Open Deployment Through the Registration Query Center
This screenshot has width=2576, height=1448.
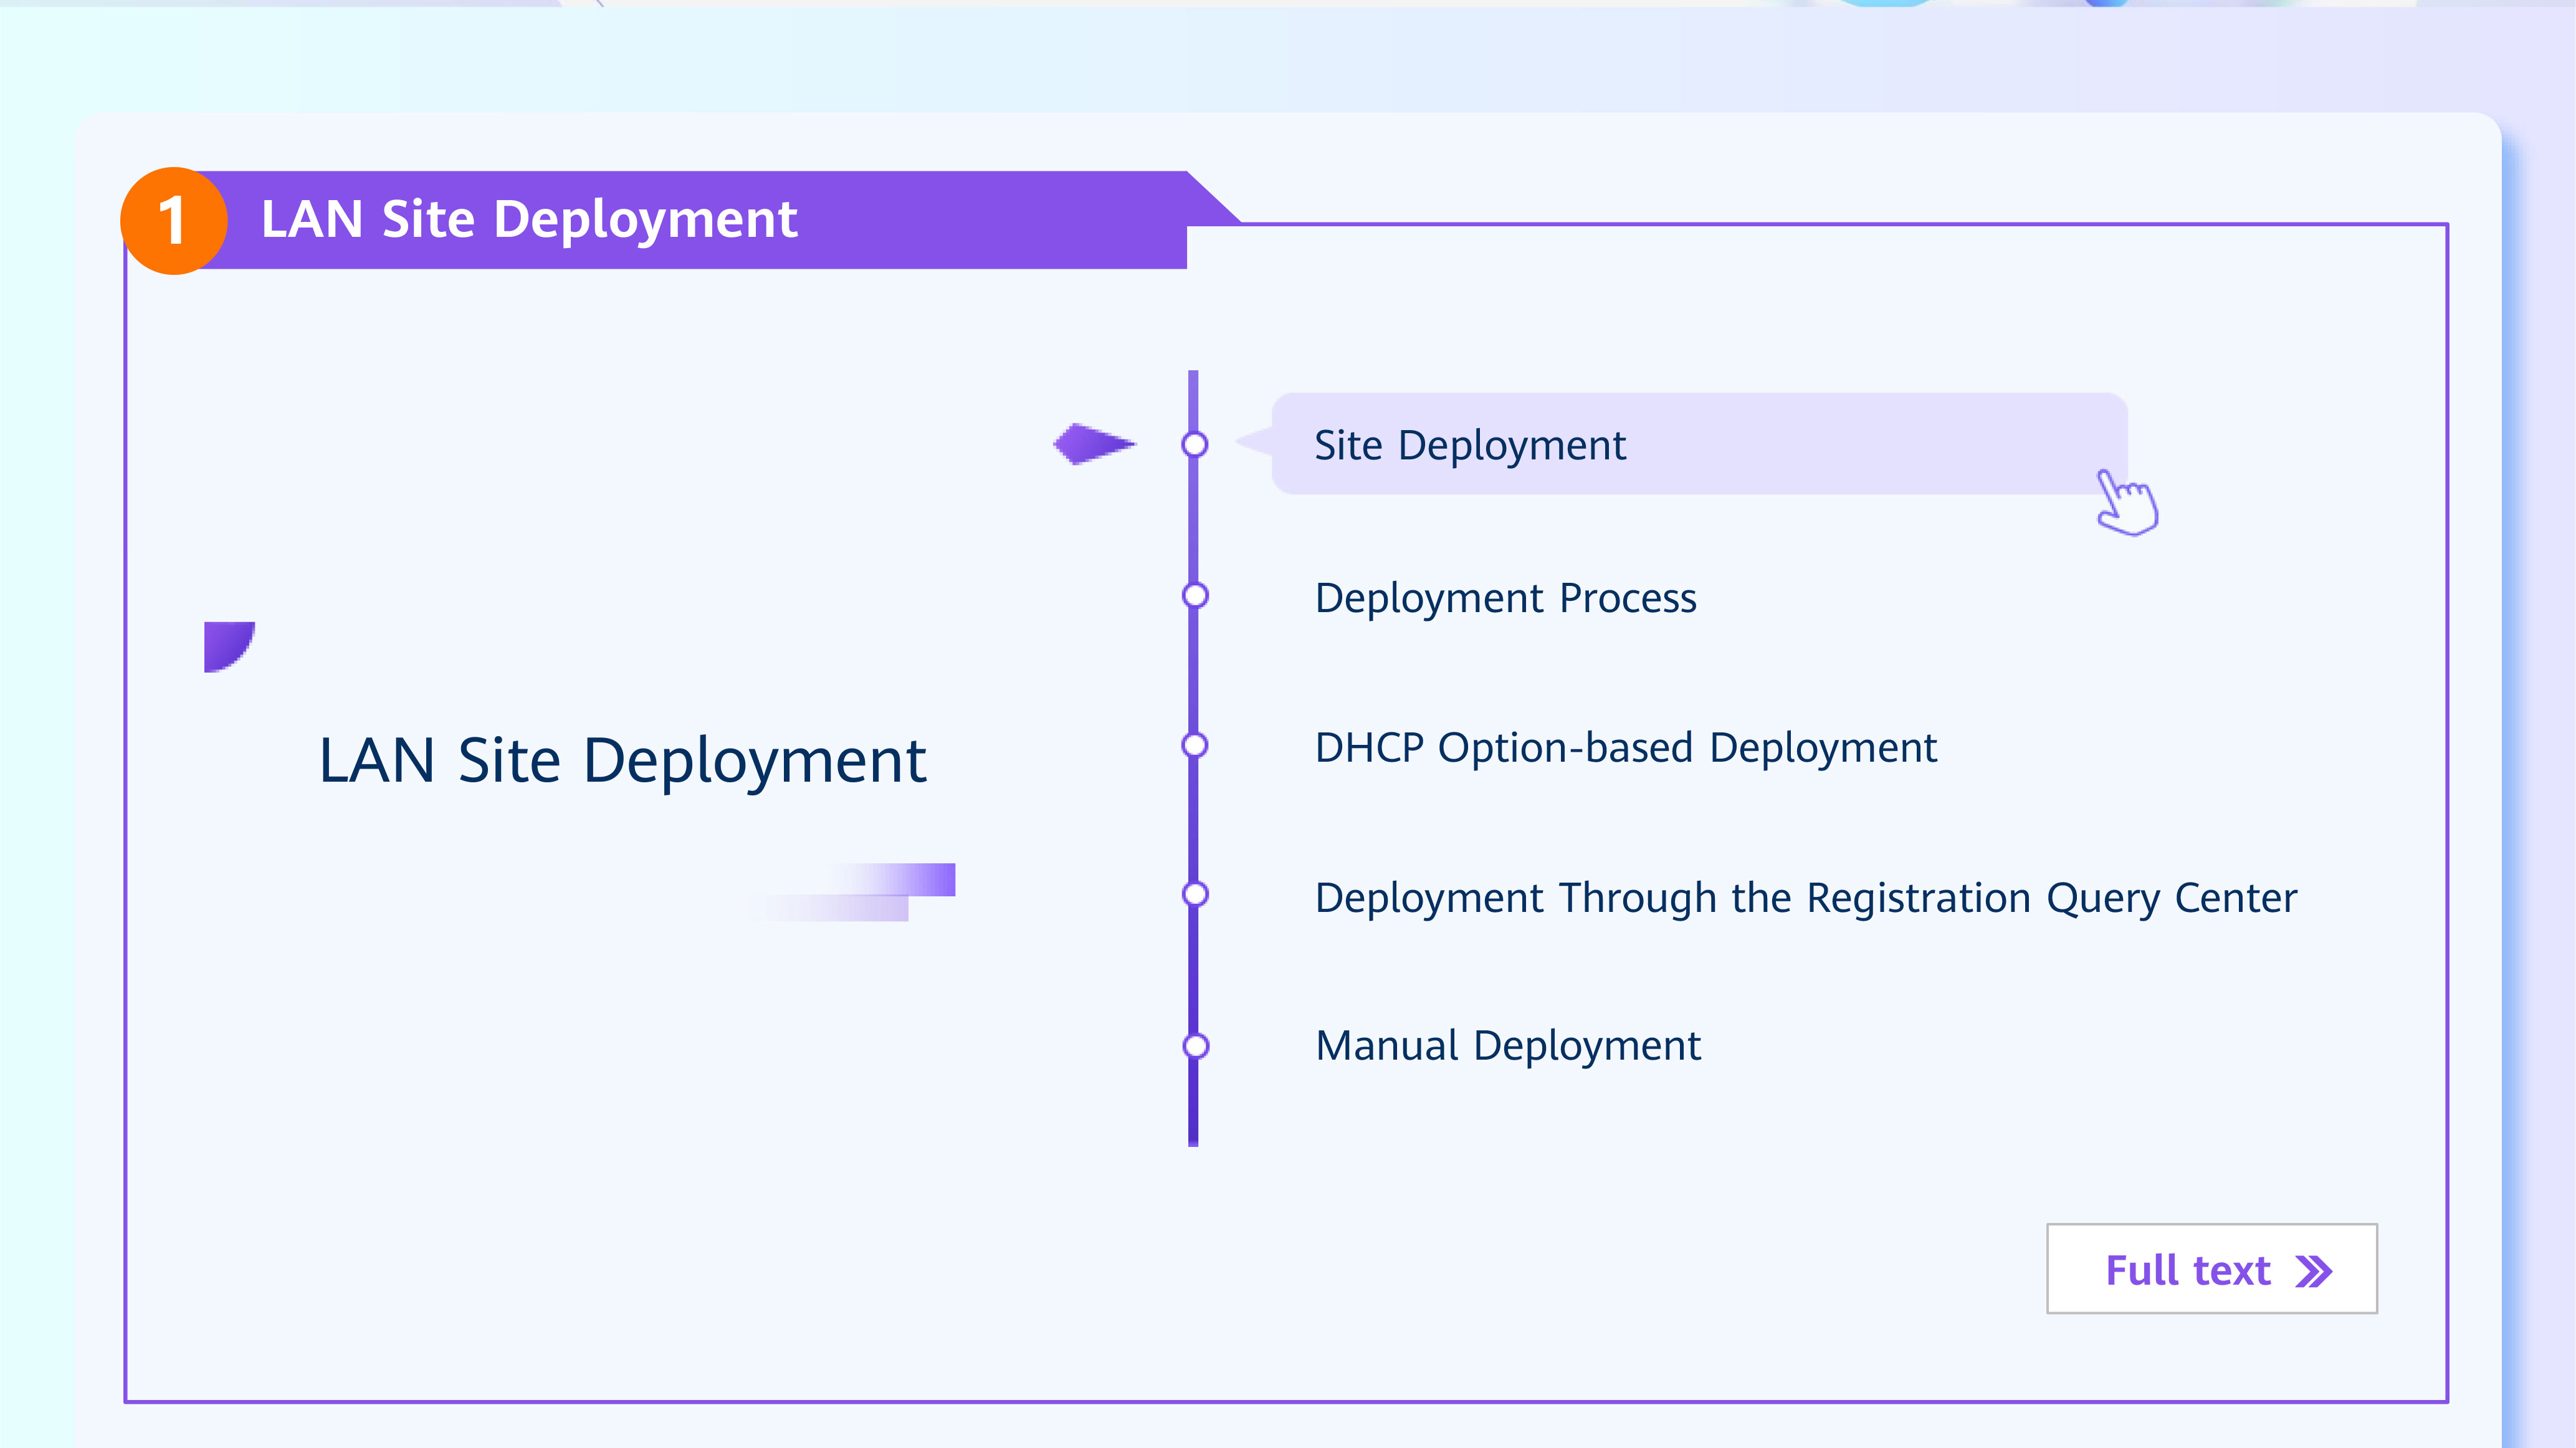point(1805,898)
